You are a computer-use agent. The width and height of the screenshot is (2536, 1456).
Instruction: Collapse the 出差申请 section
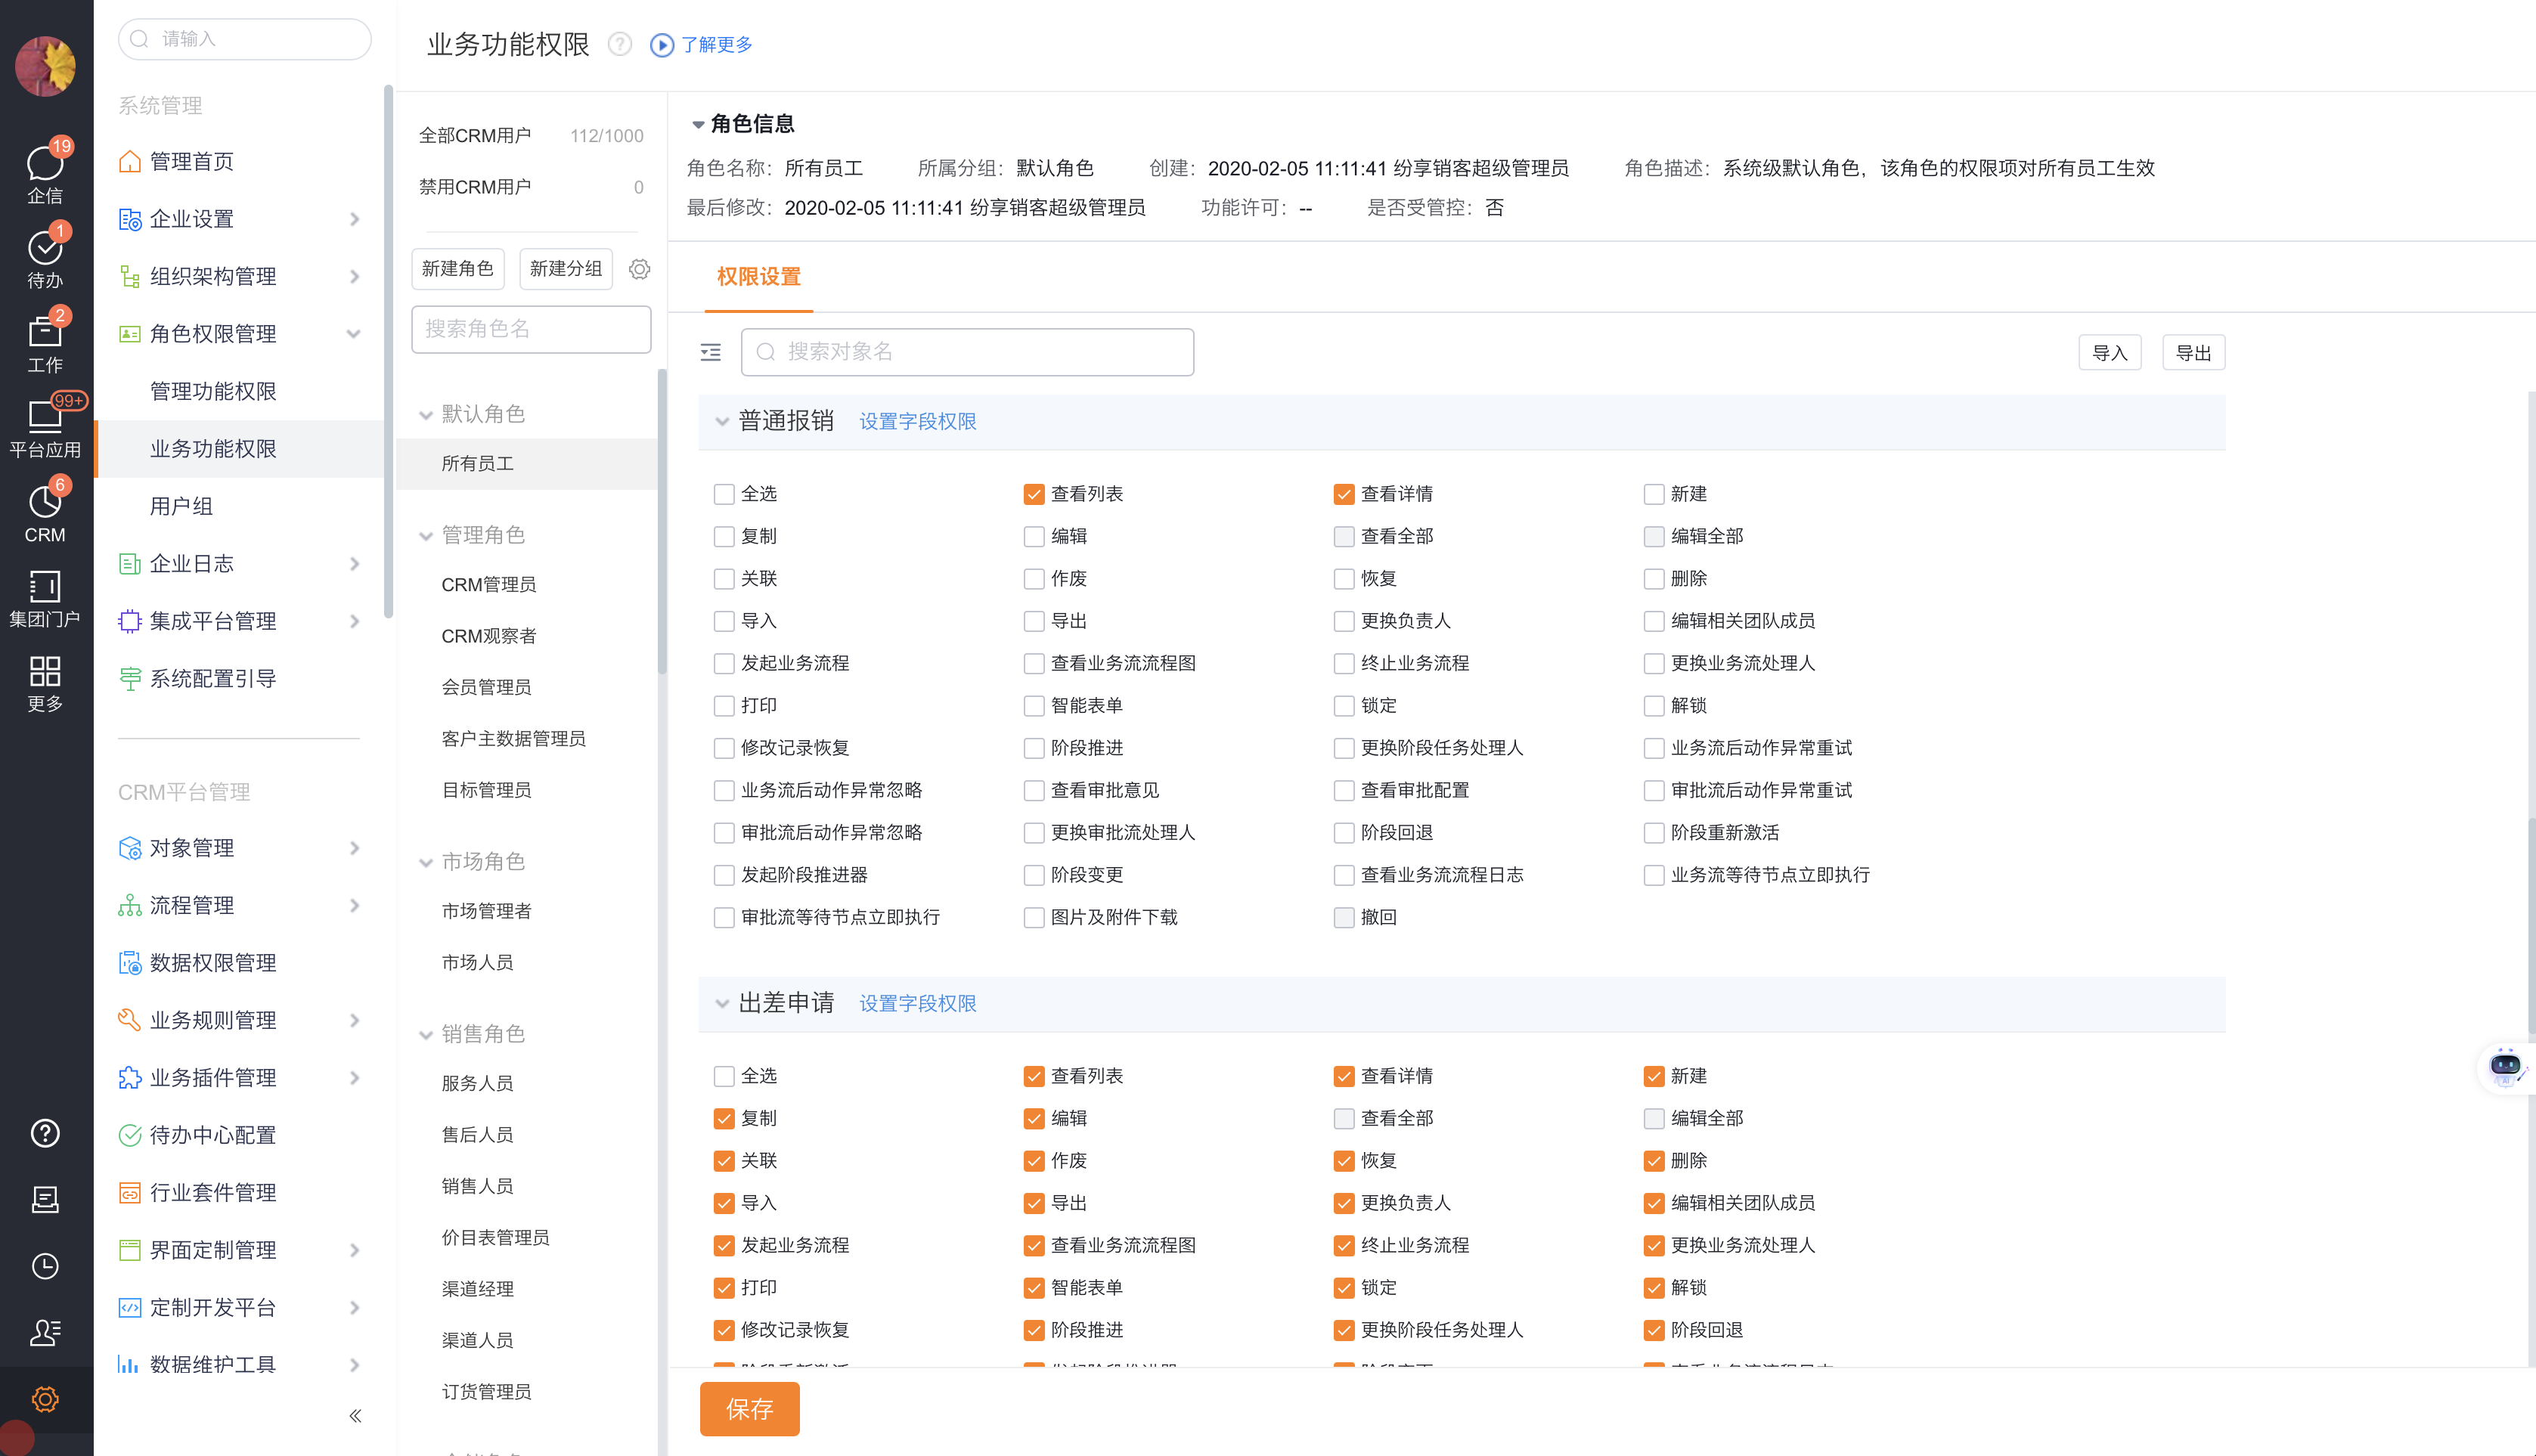[722, 1004]
